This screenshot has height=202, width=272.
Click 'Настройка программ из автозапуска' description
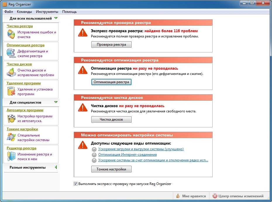pos(35,119)
